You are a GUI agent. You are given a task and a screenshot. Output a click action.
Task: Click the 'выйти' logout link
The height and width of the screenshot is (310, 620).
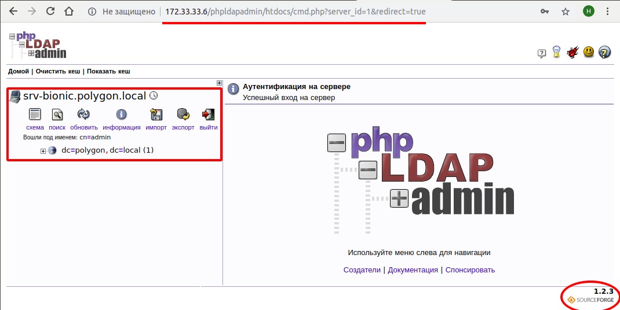209,128
